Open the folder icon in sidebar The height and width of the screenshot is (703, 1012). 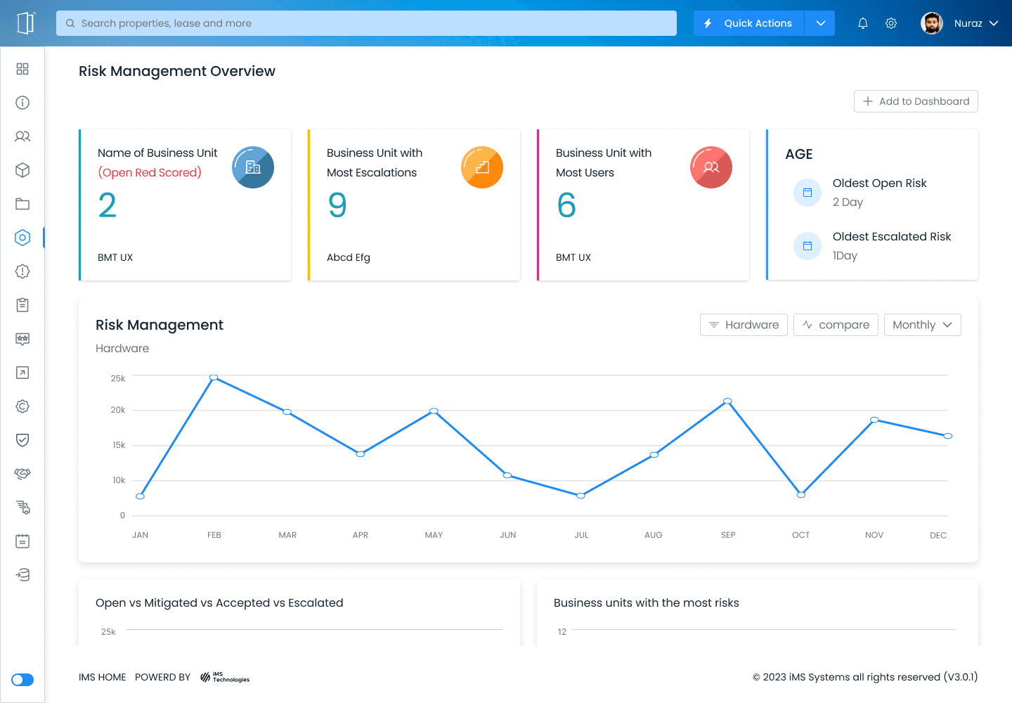click(22, 204)
